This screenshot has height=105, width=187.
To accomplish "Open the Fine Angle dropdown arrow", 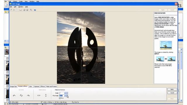I will pyautogui.click(x=65, y=96).
